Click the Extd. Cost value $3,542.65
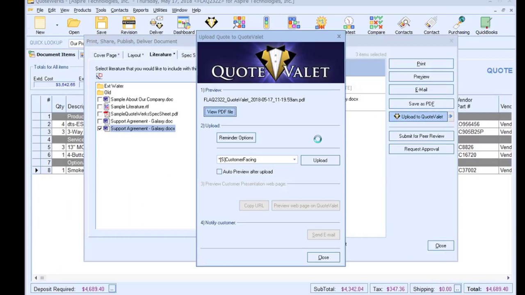Image resolution: width=525 pixels, height=295 pixels. 65,85
